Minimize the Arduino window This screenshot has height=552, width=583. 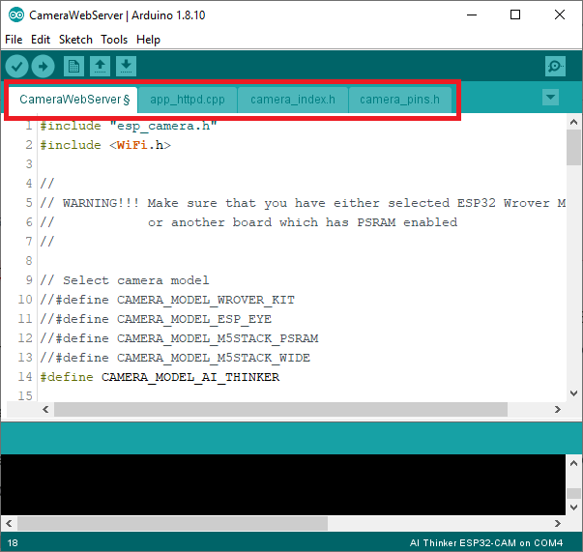click(x=472, y=15)
